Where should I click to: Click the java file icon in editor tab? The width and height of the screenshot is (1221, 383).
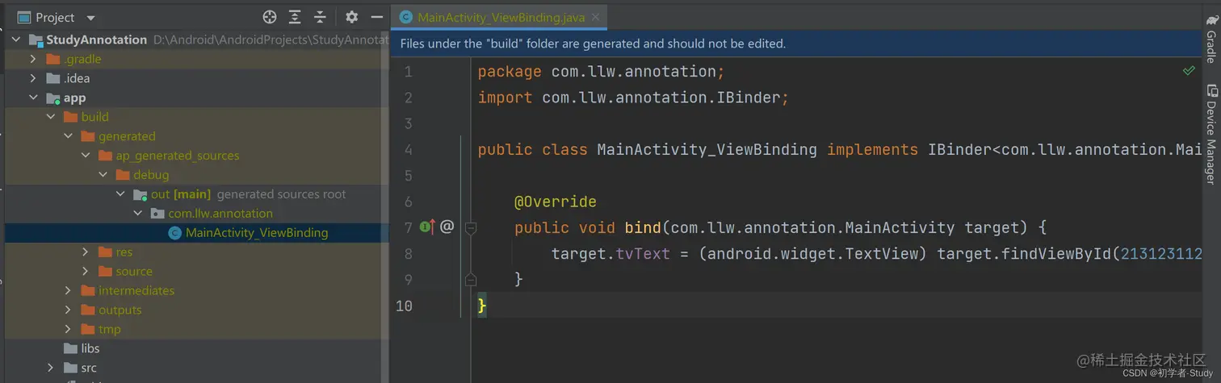(405, 17)
